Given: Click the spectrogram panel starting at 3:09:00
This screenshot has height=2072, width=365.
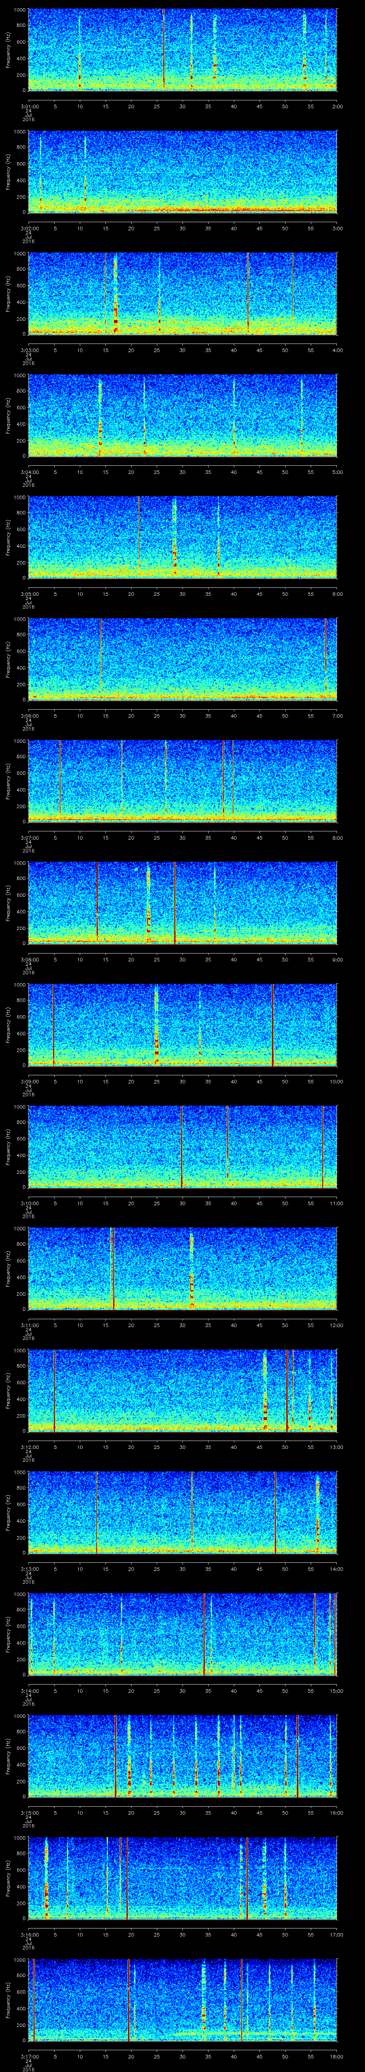Looking at the screenshot, I should coord(182,1025).
